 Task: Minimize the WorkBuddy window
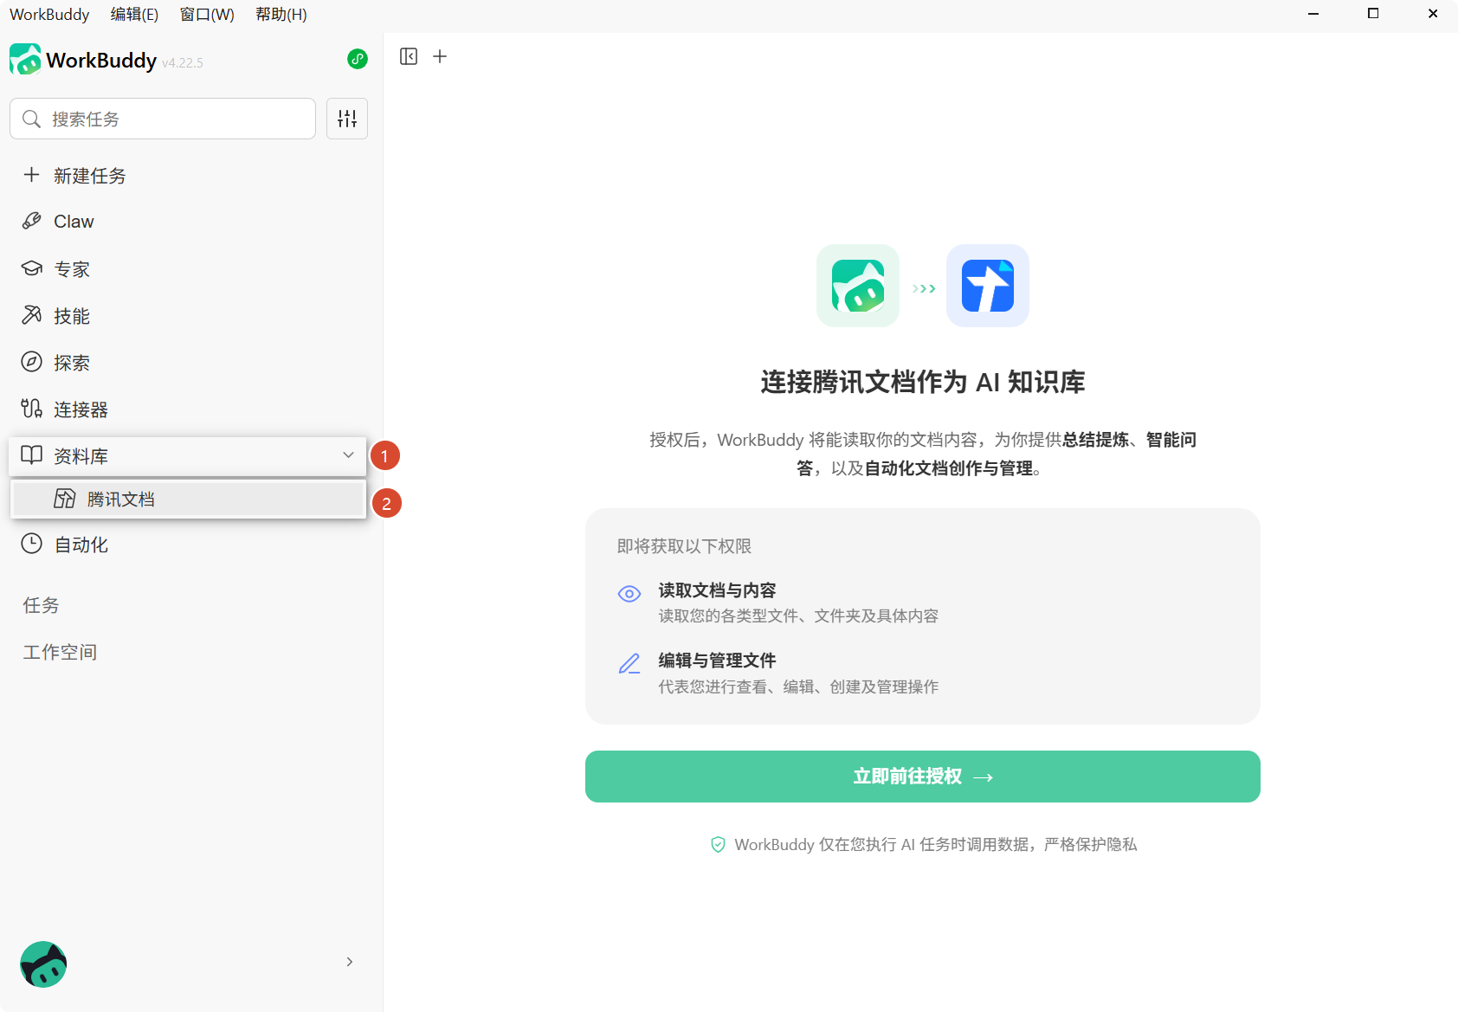pyautogui.click(x=1313, y=14)
